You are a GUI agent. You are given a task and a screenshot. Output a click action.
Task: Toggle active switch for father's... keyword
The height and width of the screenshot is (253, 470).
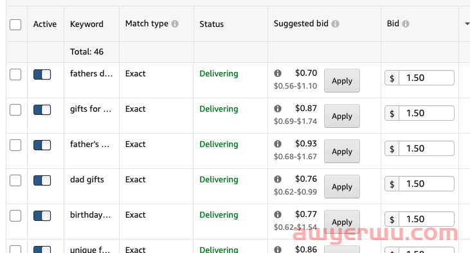click(42, 145)
